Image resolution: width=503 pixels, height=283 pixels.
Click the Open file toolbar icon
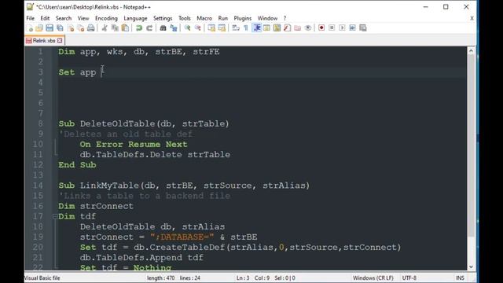pos(39,28)
